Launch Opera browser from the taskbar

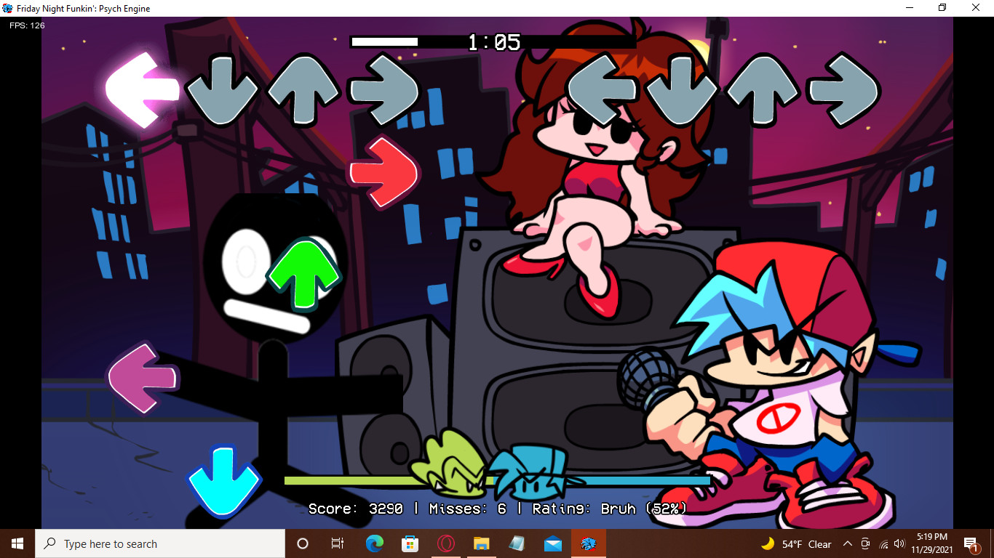tap(445, 543)
